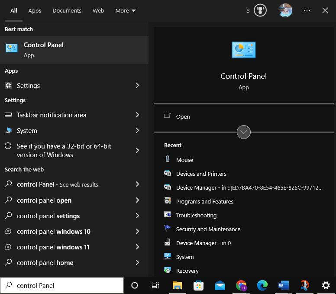Viewport: 336px width, 294px height.
Task: Click the search box containing control Panel
Action: click(62, 285)
